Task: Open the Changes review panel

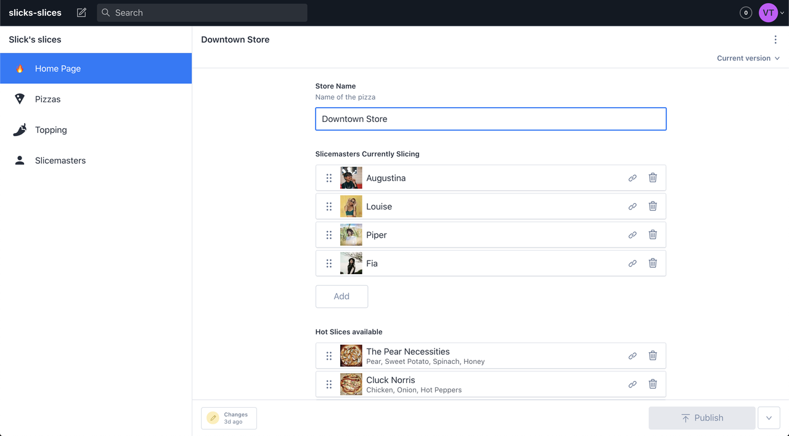Action: (229, 418)
